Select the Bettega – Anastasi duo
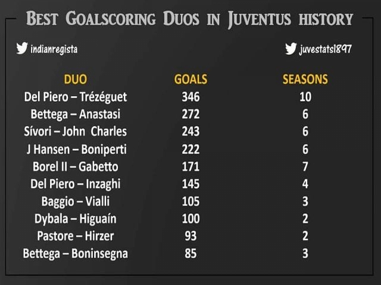The image size is (381, 285). [x=76, y=114]
